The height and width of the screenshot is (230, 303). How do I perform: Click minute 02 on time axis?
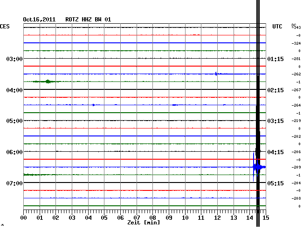pyautogui.click(x=55, y=217)
